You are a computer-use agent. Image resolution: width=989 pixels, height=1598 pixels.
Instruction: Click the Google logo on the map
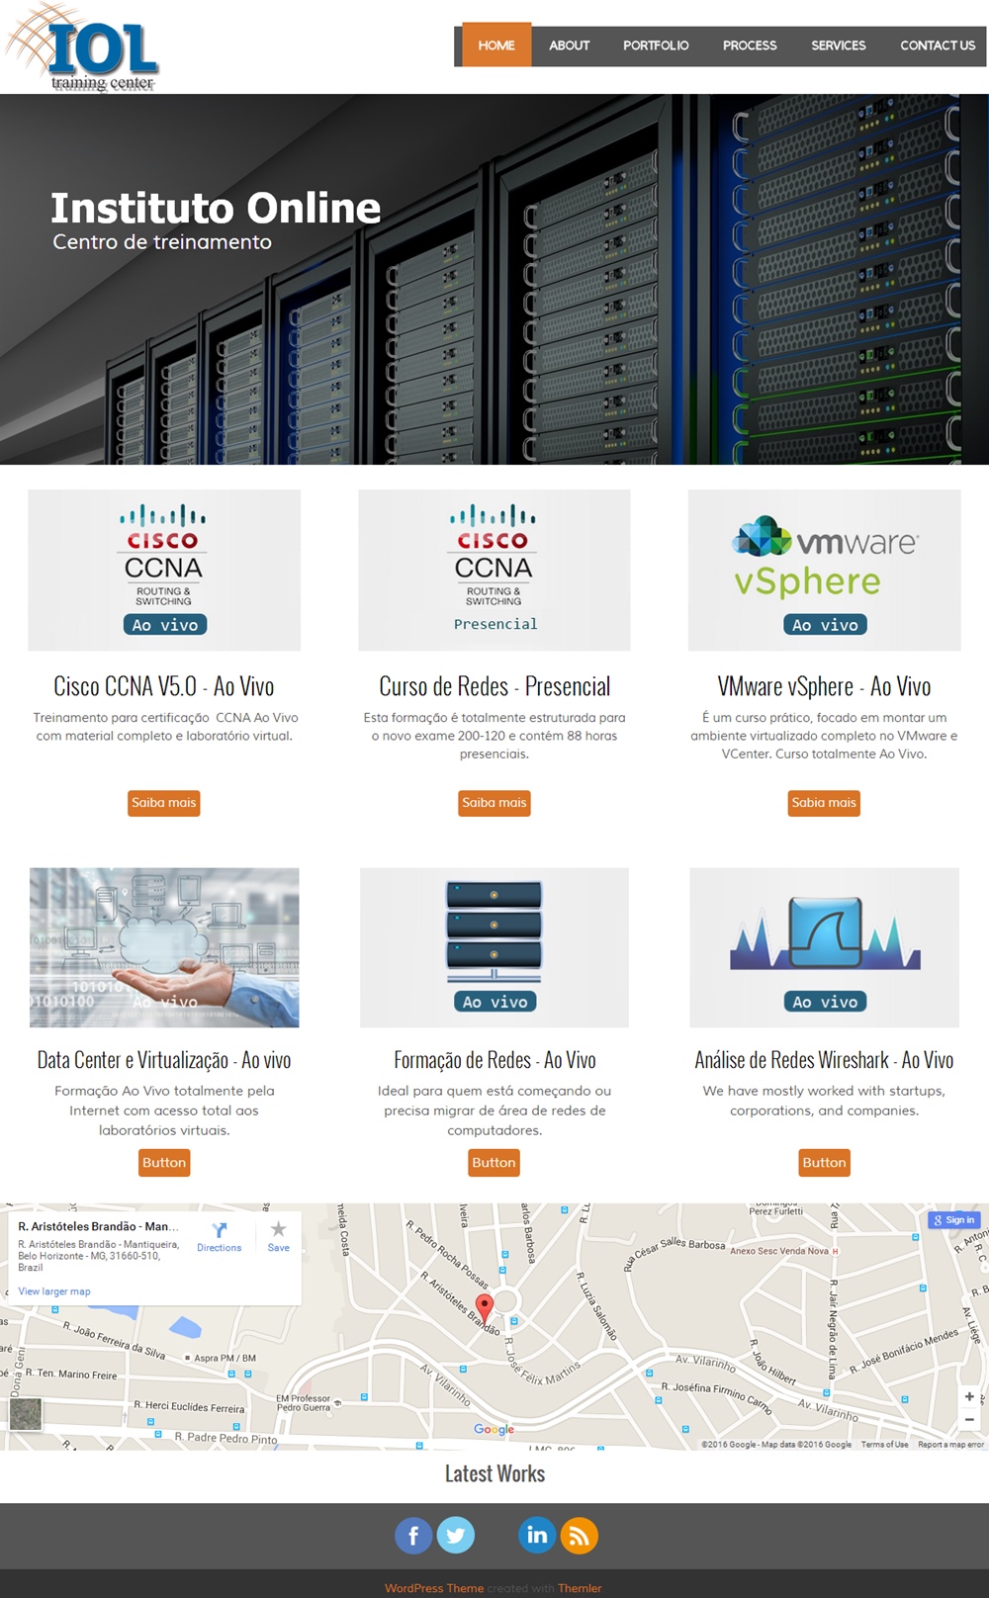pos(494,1429)
